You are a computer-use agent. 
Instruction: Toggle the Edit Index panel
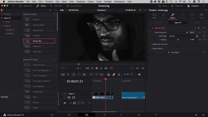pyautogui.click(x=56, y=6)
